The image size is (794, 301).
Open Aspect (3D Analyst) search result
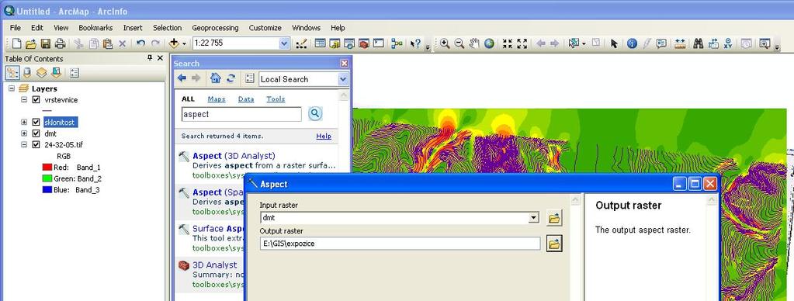[x=234, y=156]
